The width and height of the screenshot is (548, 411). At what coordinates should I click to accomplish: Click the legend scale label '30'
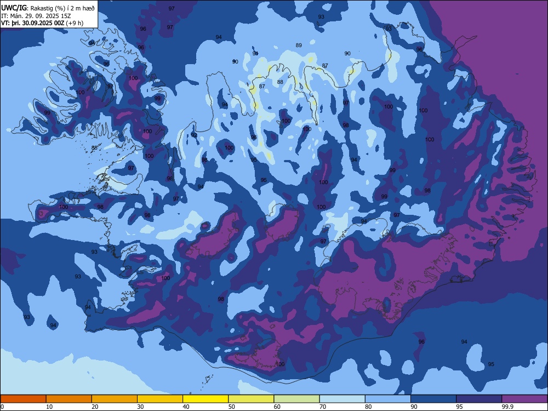[x=140, y=407]
